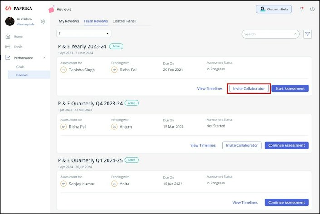Click Invite Collaborator for Richa Pal review
The image size is (320, 214).
click(242, 145)
